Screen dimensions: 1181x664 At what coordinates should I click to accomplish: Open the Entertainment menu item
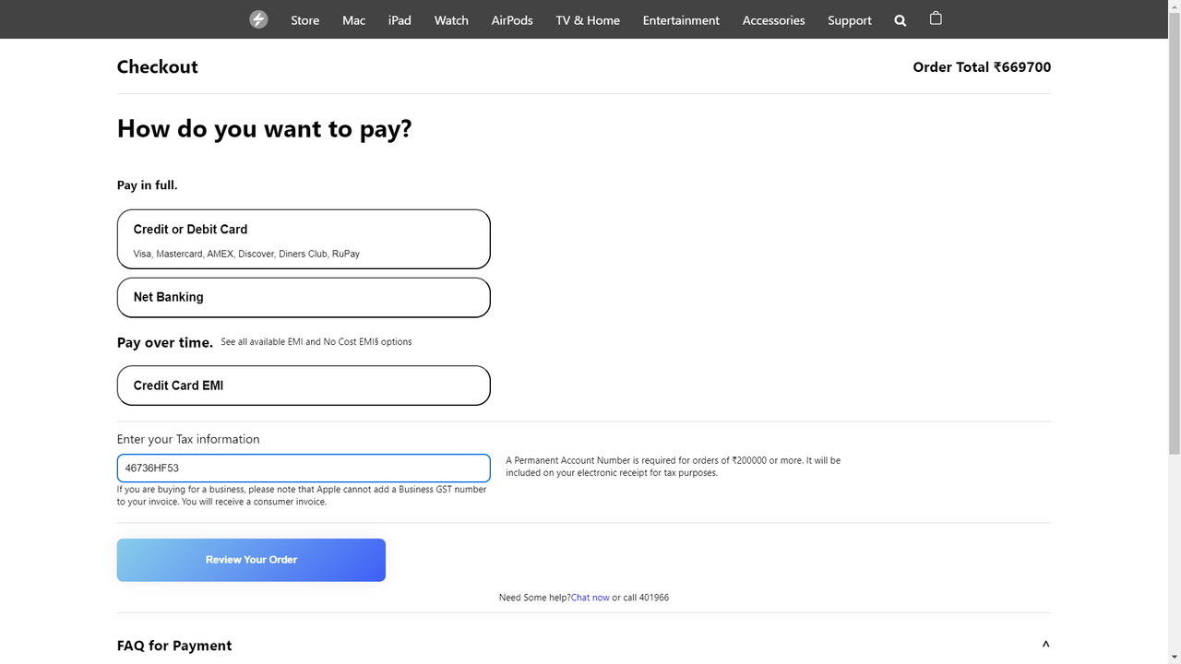[x=681, y=20]
